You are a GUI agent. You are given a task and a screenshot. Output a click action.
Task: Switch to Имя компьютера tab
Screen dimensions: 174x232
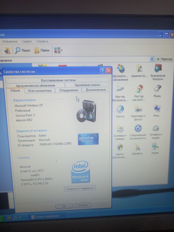[40, 90]
